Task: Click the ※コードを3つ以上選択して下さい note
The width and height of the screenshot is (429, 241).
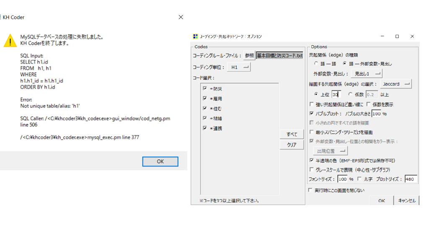Action: click(229, 200)
